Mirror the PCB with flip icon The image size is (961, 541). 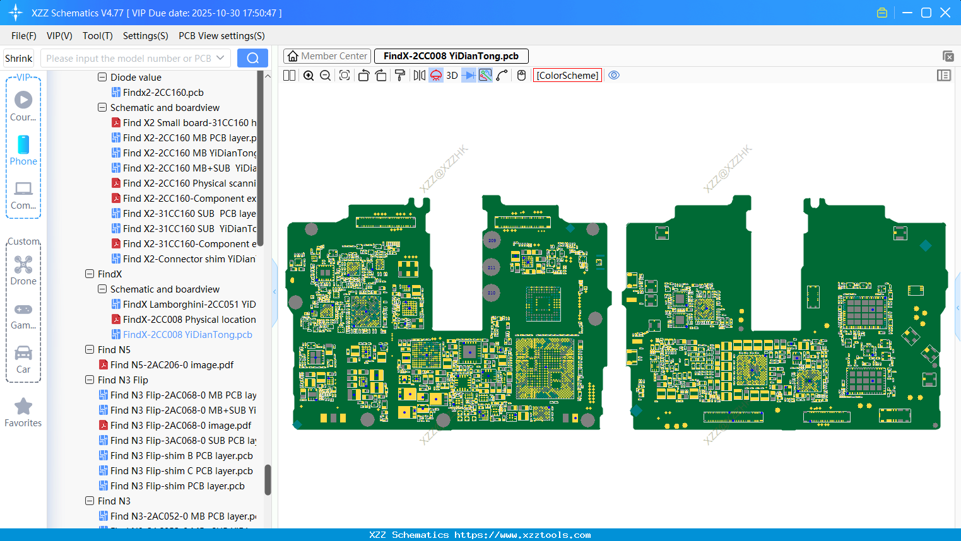419,76
